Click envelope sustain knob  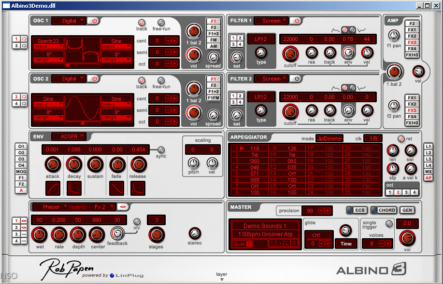tap(95, 165)
